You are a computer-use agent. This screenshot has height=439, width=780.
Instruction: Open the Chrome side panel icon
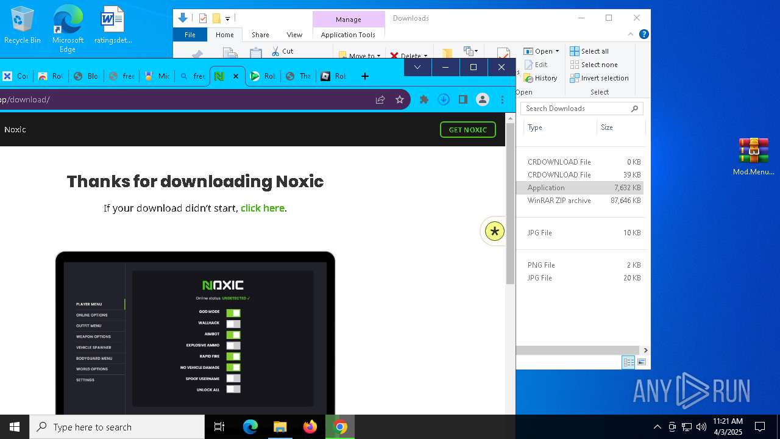[463, 99]
